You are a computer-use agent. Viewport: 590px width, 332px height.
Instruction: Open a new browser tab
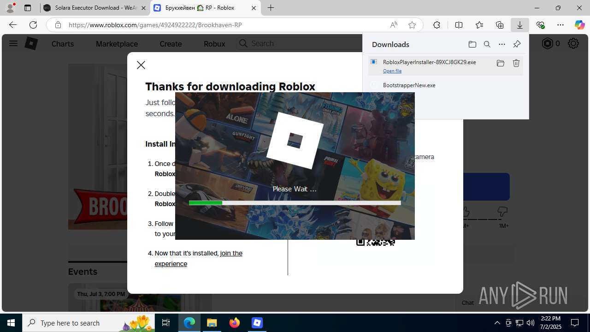point(271,8)
